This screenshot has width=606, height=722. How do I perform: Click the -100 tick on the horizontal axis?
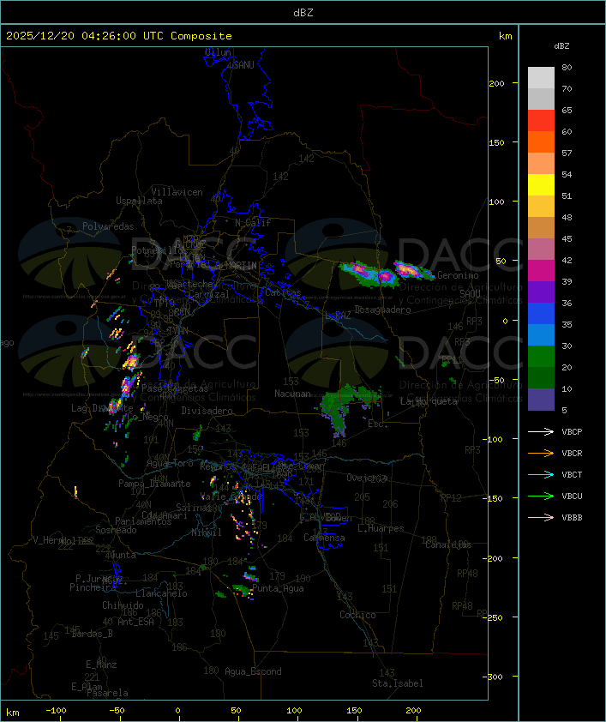(56, 711)
